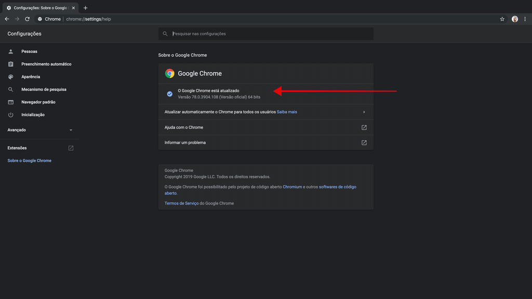Select 'Sobre o Google Chrome' in sidebar
Screen dimensions: 532x299
pyautogui.click(x=30, y=161)
